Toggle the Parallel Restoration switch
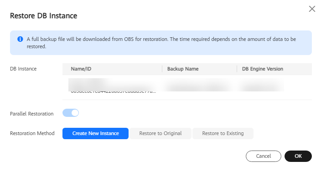321x171 pixels. click(x=71, y=113)
